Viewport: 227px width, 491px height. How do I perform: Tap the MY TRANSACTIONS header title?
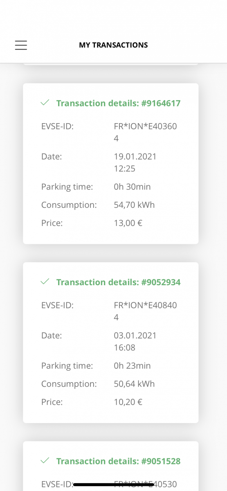[113, 45]
